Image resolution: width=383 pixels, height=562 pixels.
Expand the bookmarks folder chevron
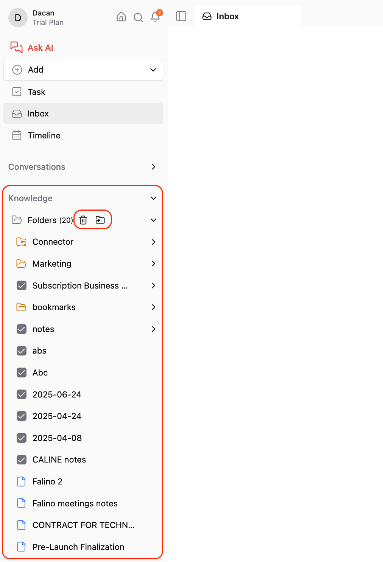tap(153, 307)
